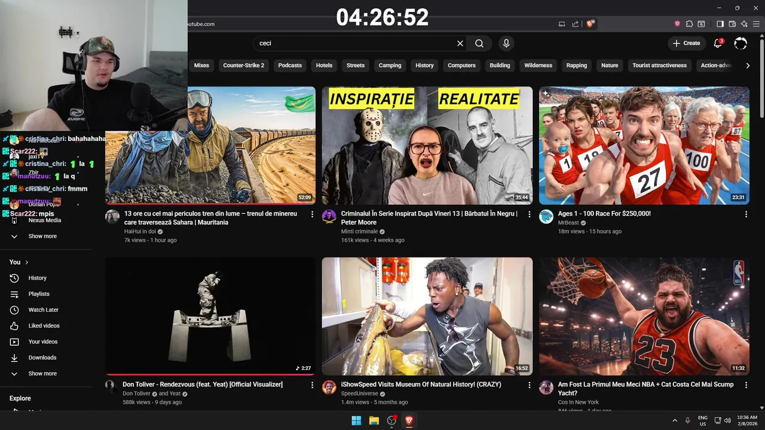Select the Counter-Strike 2 chip
The image size is (765, 430).
click(243, 65)
